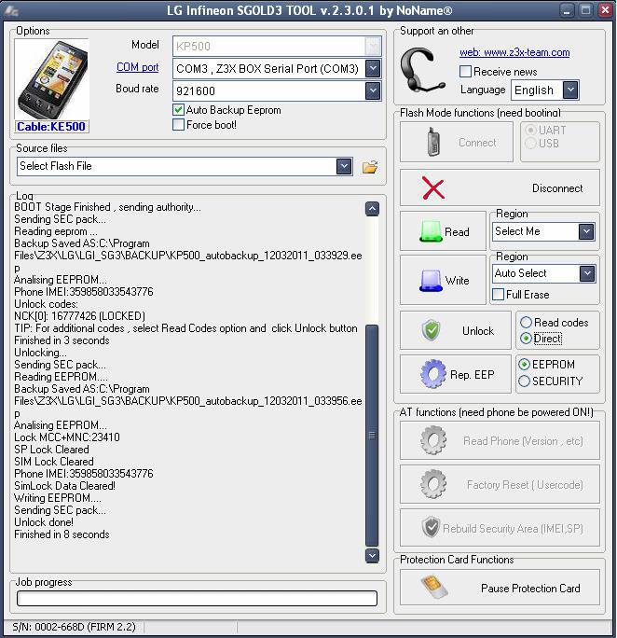Viewport: 617px width, 638px height.
Task: Click the red X Disconnect icon
Action: pyautogui.click(x=432, y=188)
